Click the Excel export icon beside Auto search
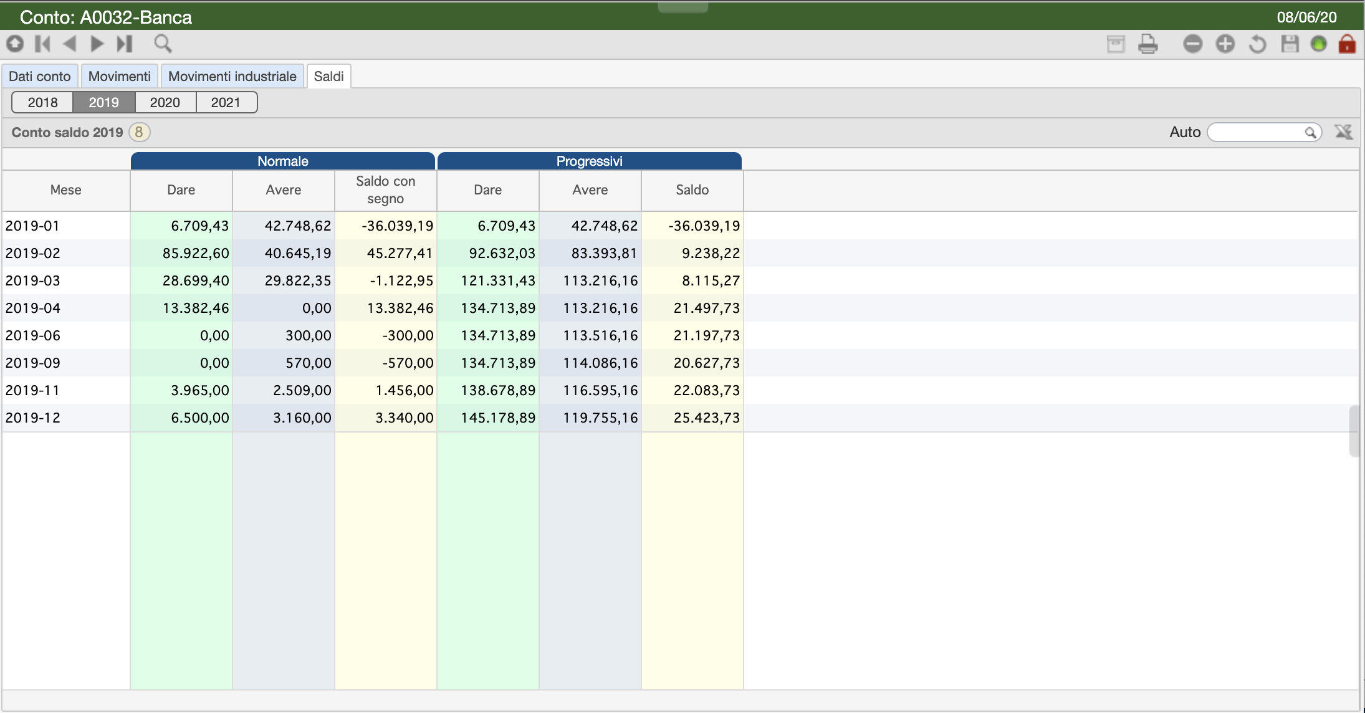 tap(1343, 132)
